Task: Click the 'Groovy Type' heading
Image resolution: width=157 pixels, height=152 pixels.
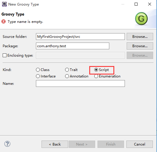Action: 13,14
